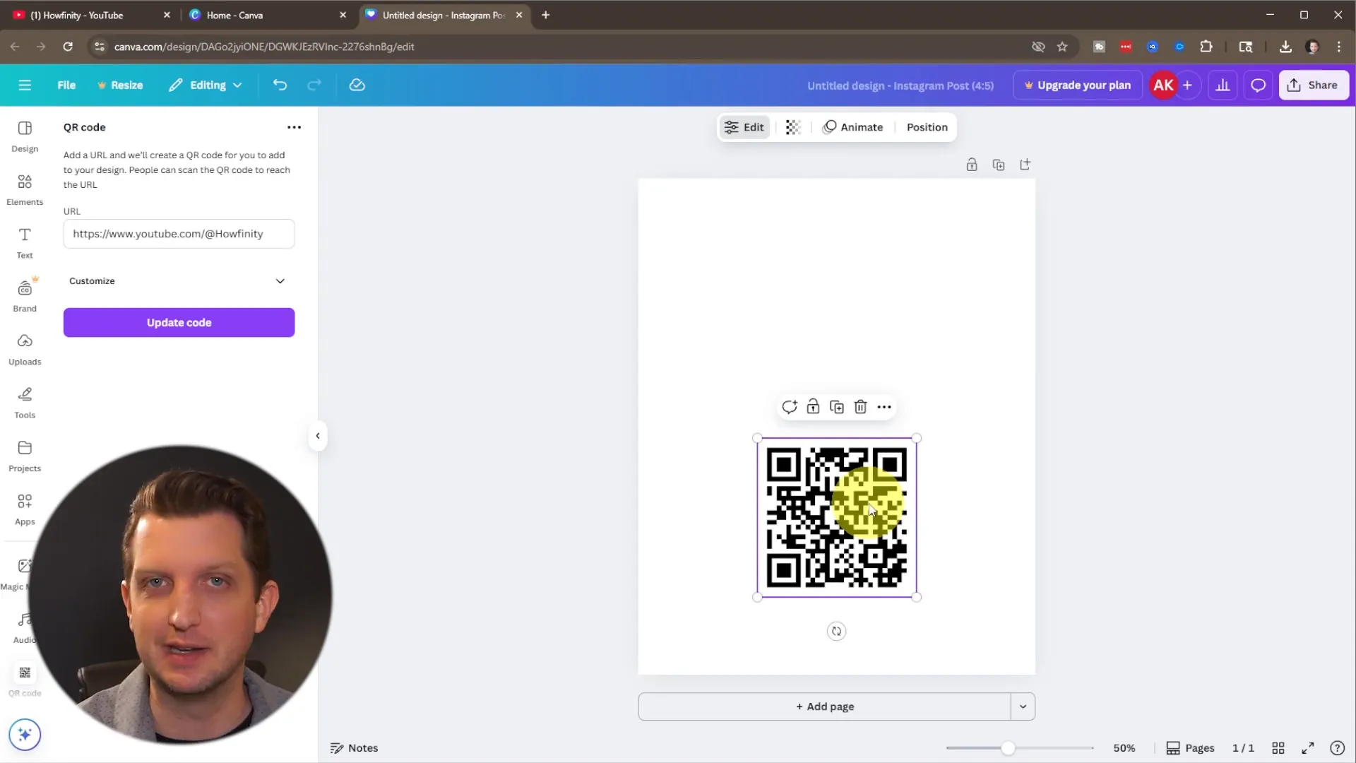Open the browser extensions puzzle icon

pyautogui.click(x=1206, y=47)
